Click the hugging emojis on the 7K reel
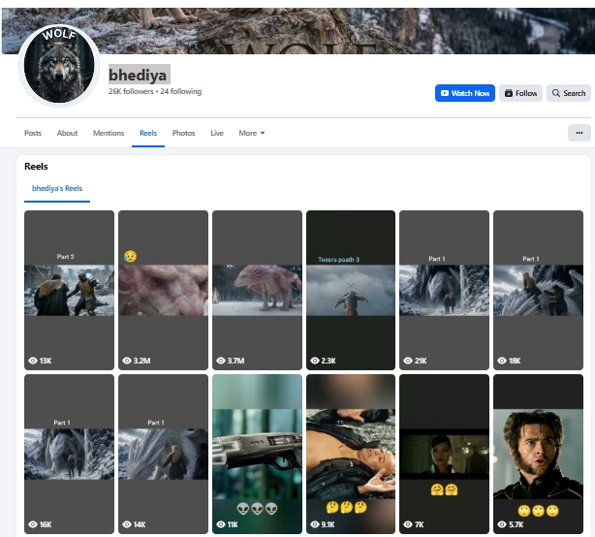Screen dimensions: 595x537 (445, 490)
